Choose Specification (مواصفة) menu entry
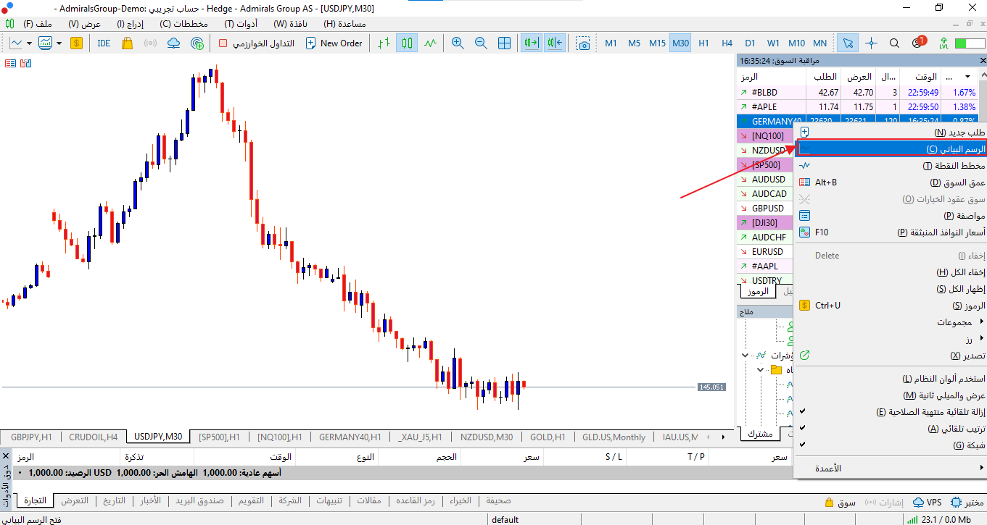This screenshot has height=525, width=987. (x=891, y=216)
